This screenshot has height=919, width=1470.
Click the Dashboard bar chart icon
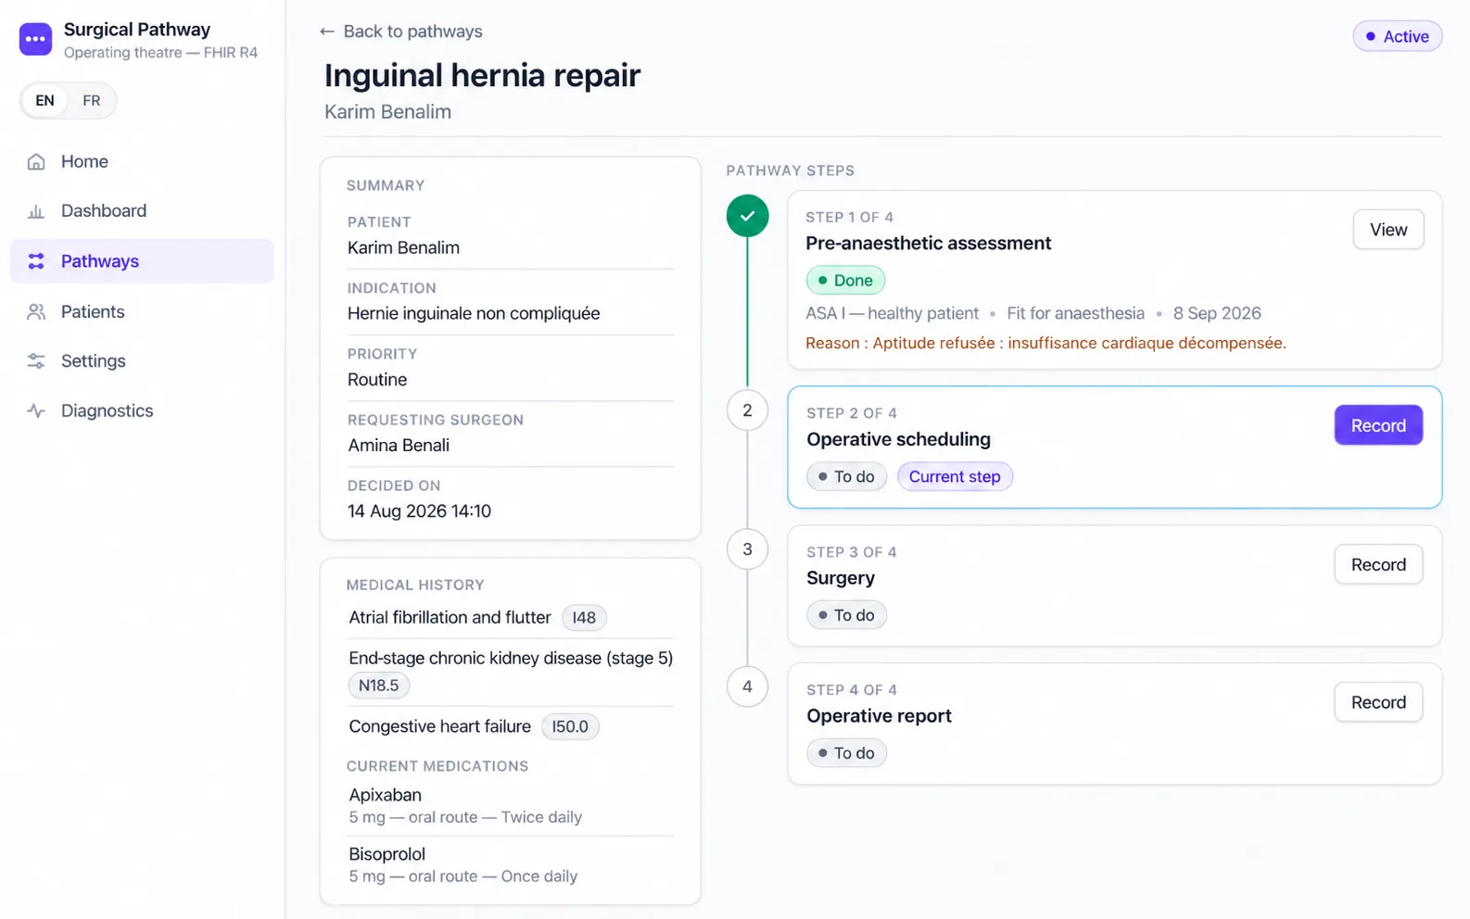36,211
